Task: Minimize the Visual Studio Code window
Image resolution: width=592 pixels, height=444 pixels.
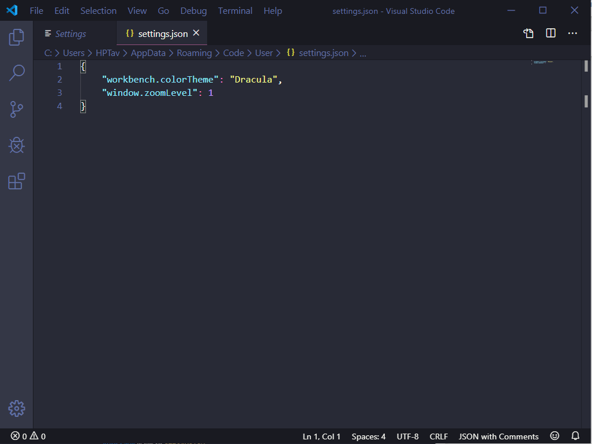Action: click(x=511, y=10)
